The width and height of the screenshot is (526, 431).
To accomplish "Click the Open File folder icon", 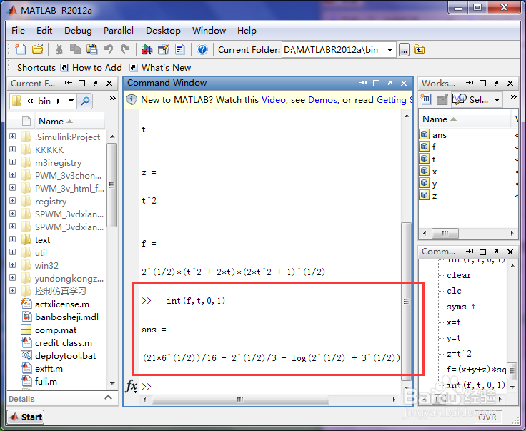I will 38,49.
